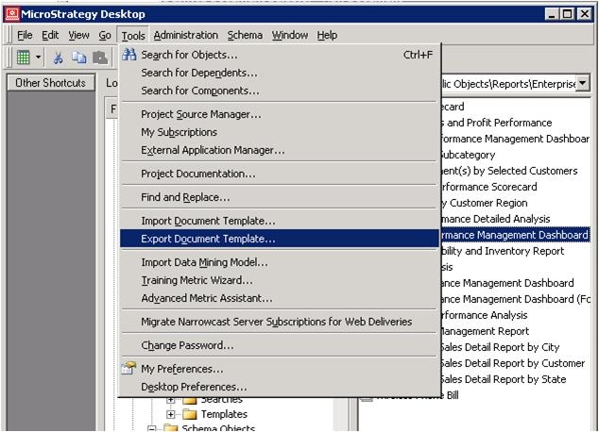Click binoculars icon next to Search for Objects
Image resolution: width=599 pixels, height=432 pixels.
tap(129, 55)
